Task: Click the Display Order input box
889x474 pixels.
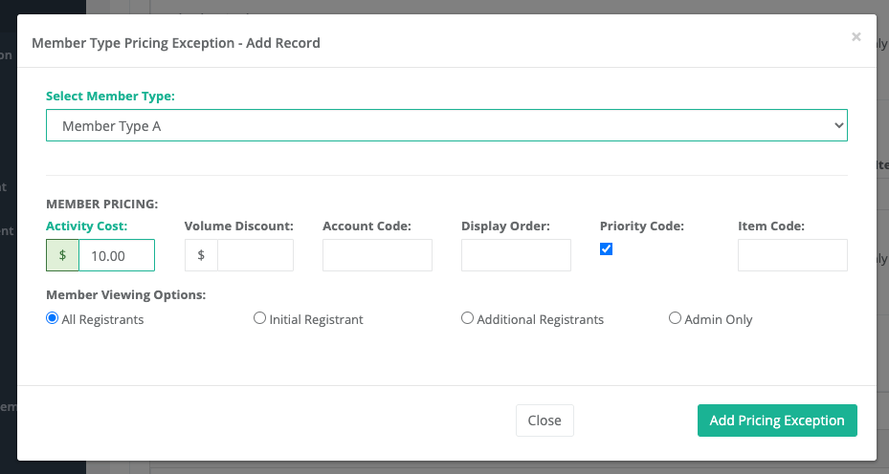Action: coord(516,255)
